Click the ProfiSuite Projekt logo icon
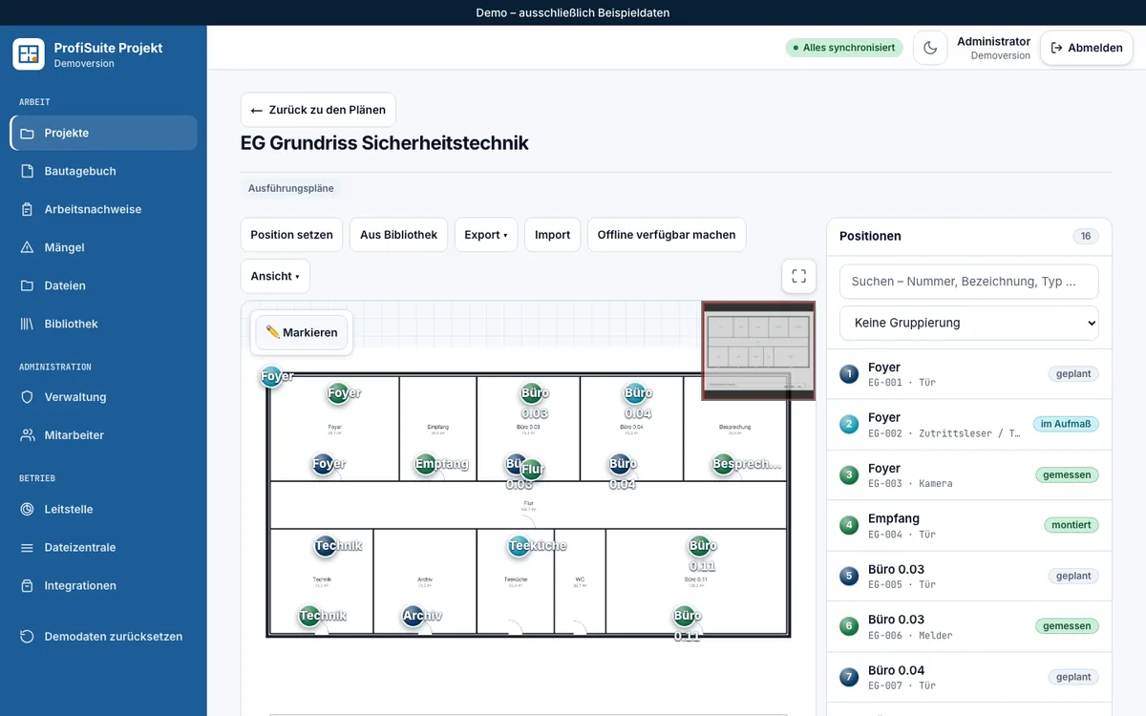Screen dimensions: 1146x716 pos(29,54)
